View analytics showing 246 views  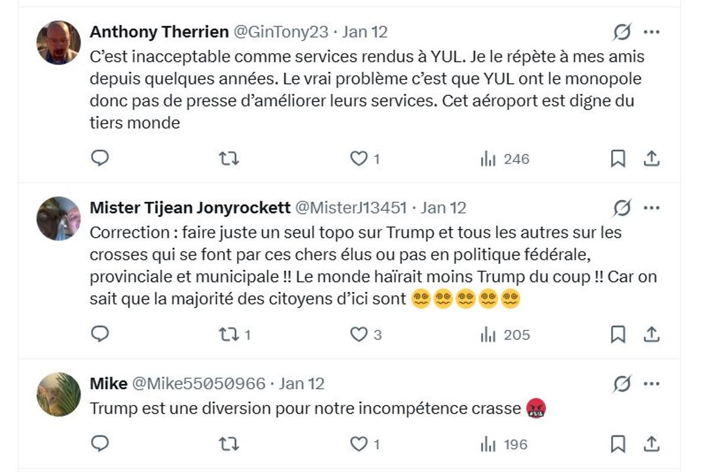tap(505, 159)
